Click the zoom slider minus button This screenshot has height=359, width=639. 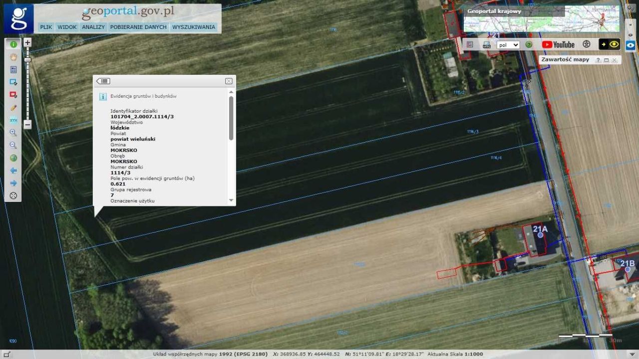(27, 124)
